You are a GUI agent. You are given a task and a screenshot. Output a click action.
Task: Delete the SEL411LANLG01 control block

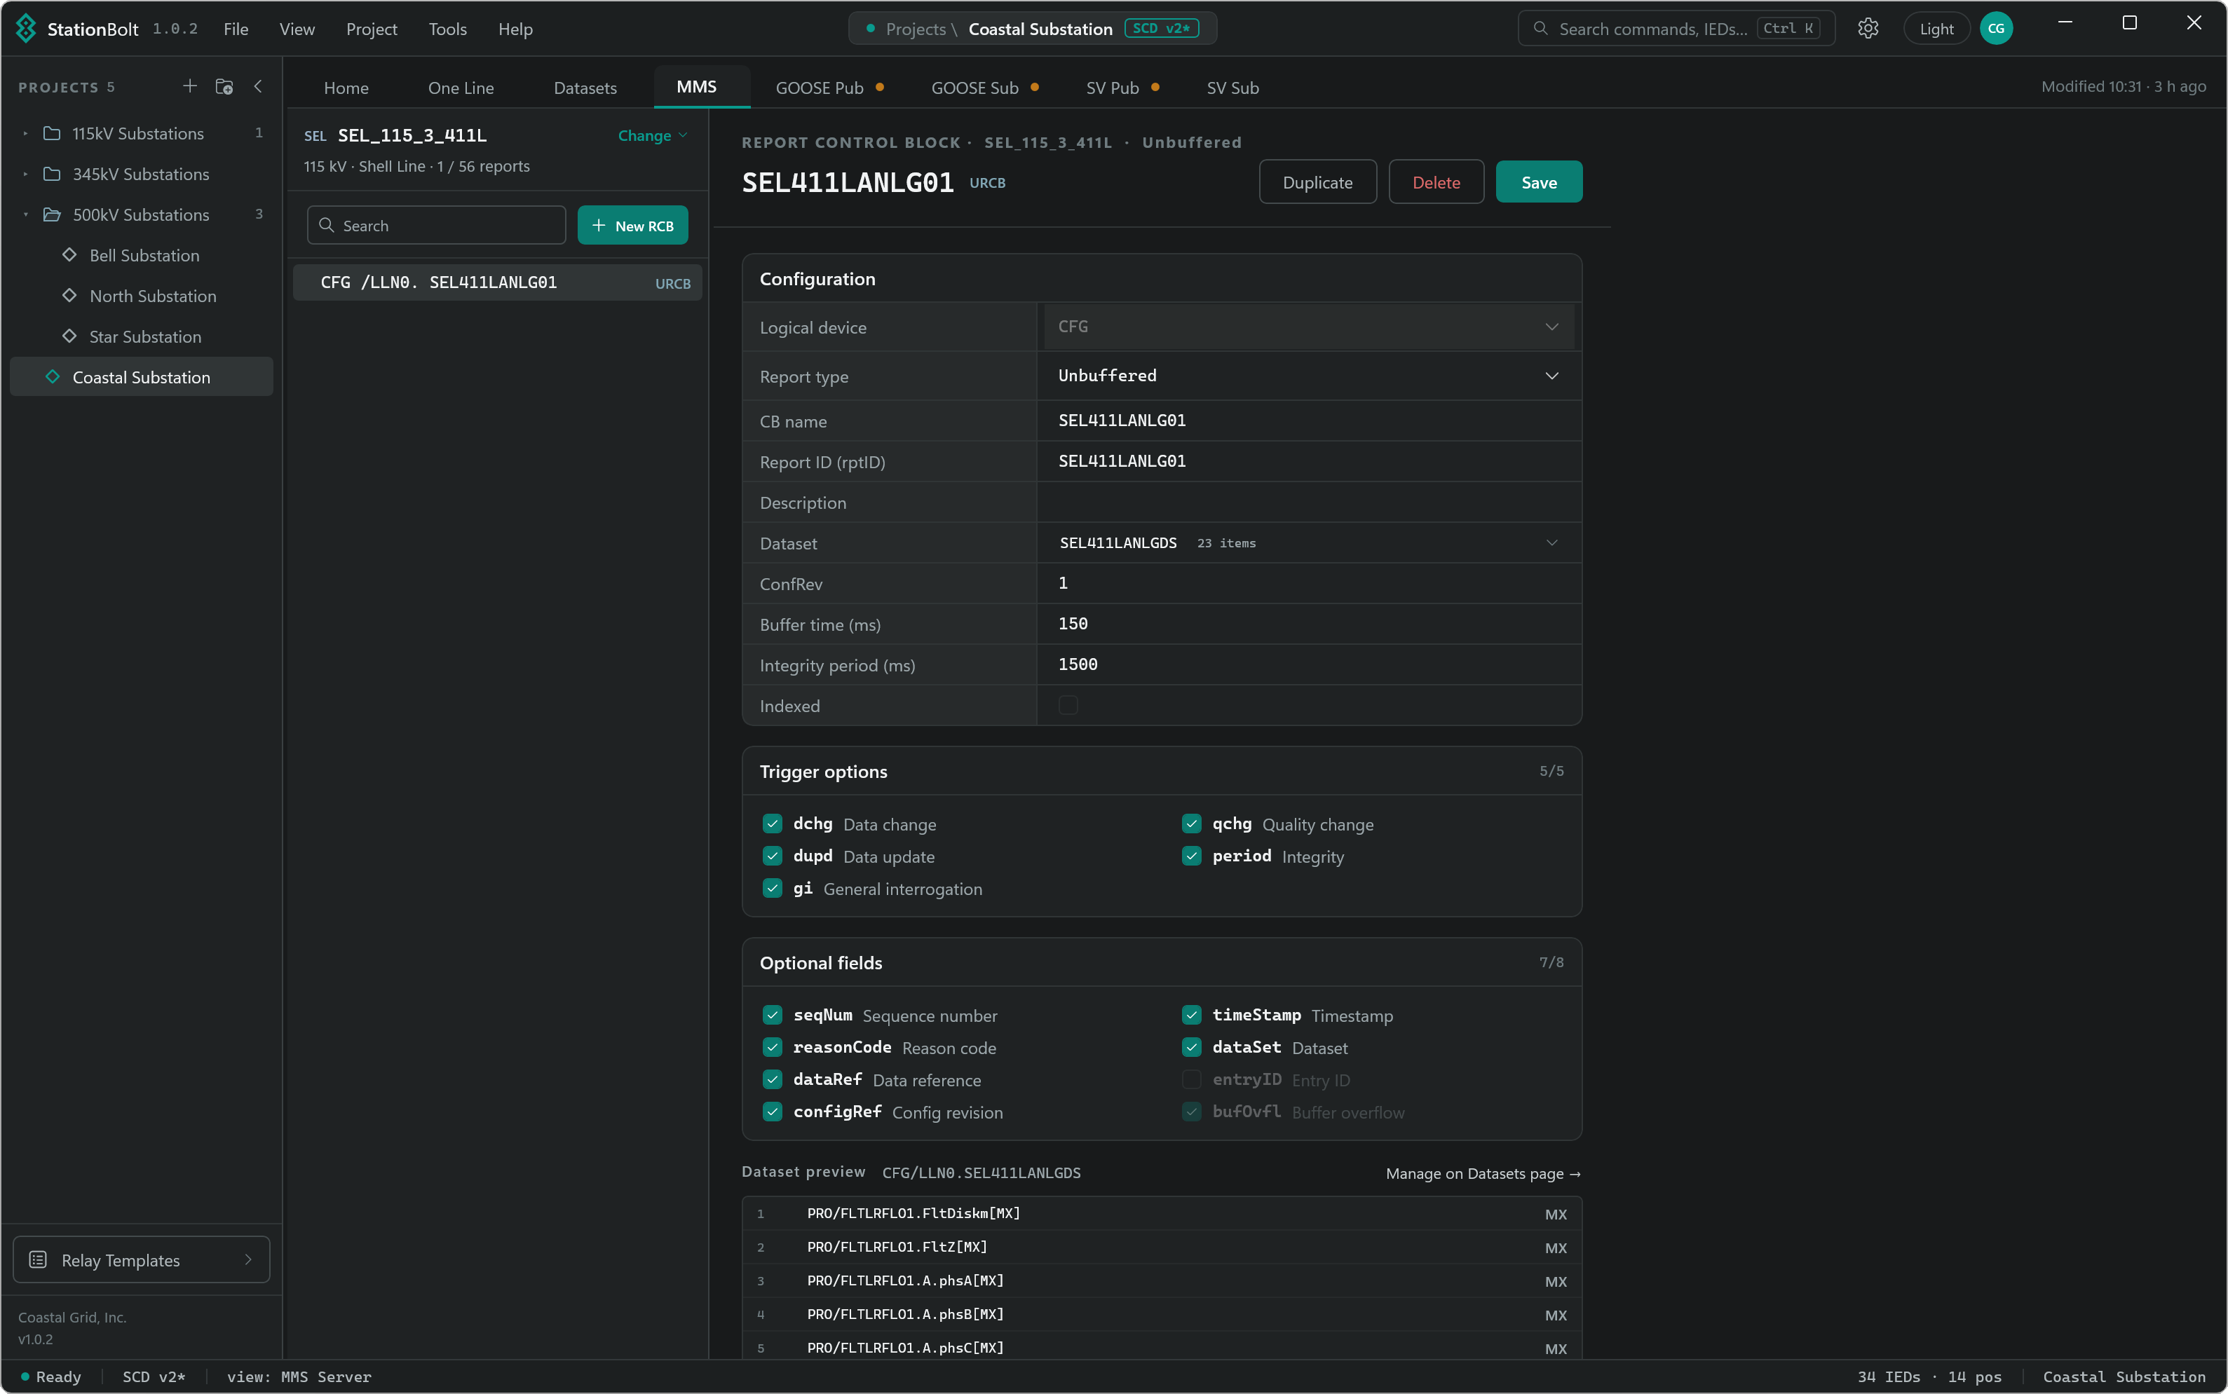(x=1436, y=182)
